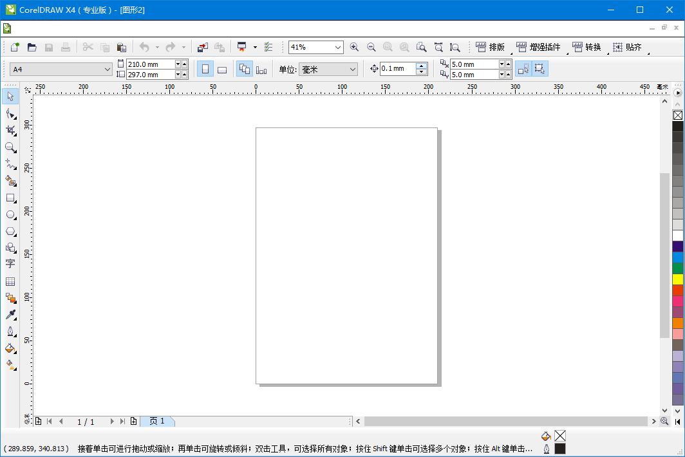Open the 排版 menu
This screenshot has height=457, width=685.
click(x=491, y=47)
